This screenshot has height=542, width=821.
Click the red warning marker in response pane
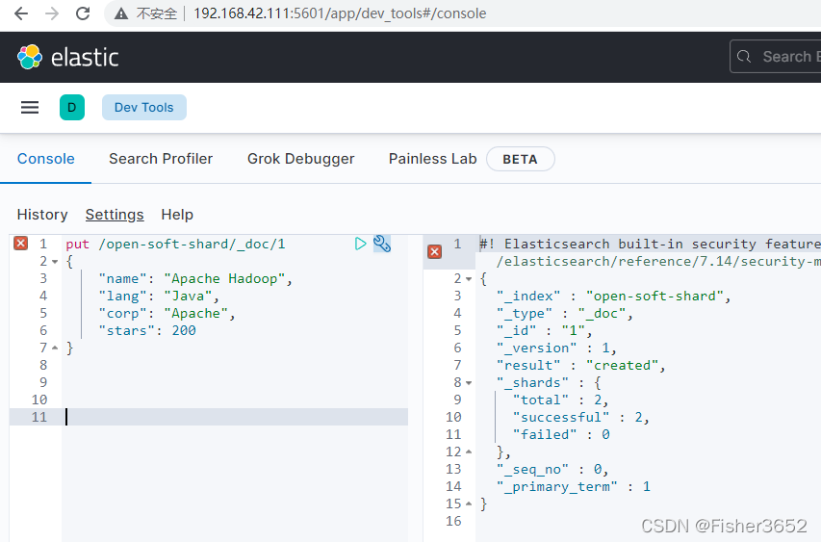[x=435, y=252]
